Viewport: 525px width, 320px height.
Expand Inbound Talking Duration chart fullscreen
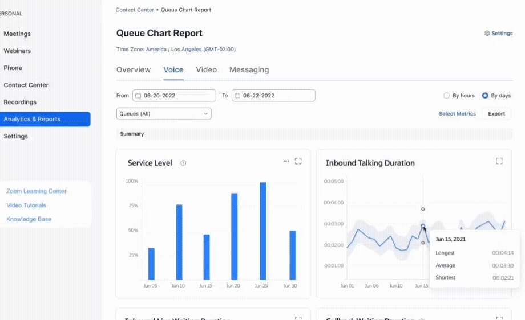[499, 161]
